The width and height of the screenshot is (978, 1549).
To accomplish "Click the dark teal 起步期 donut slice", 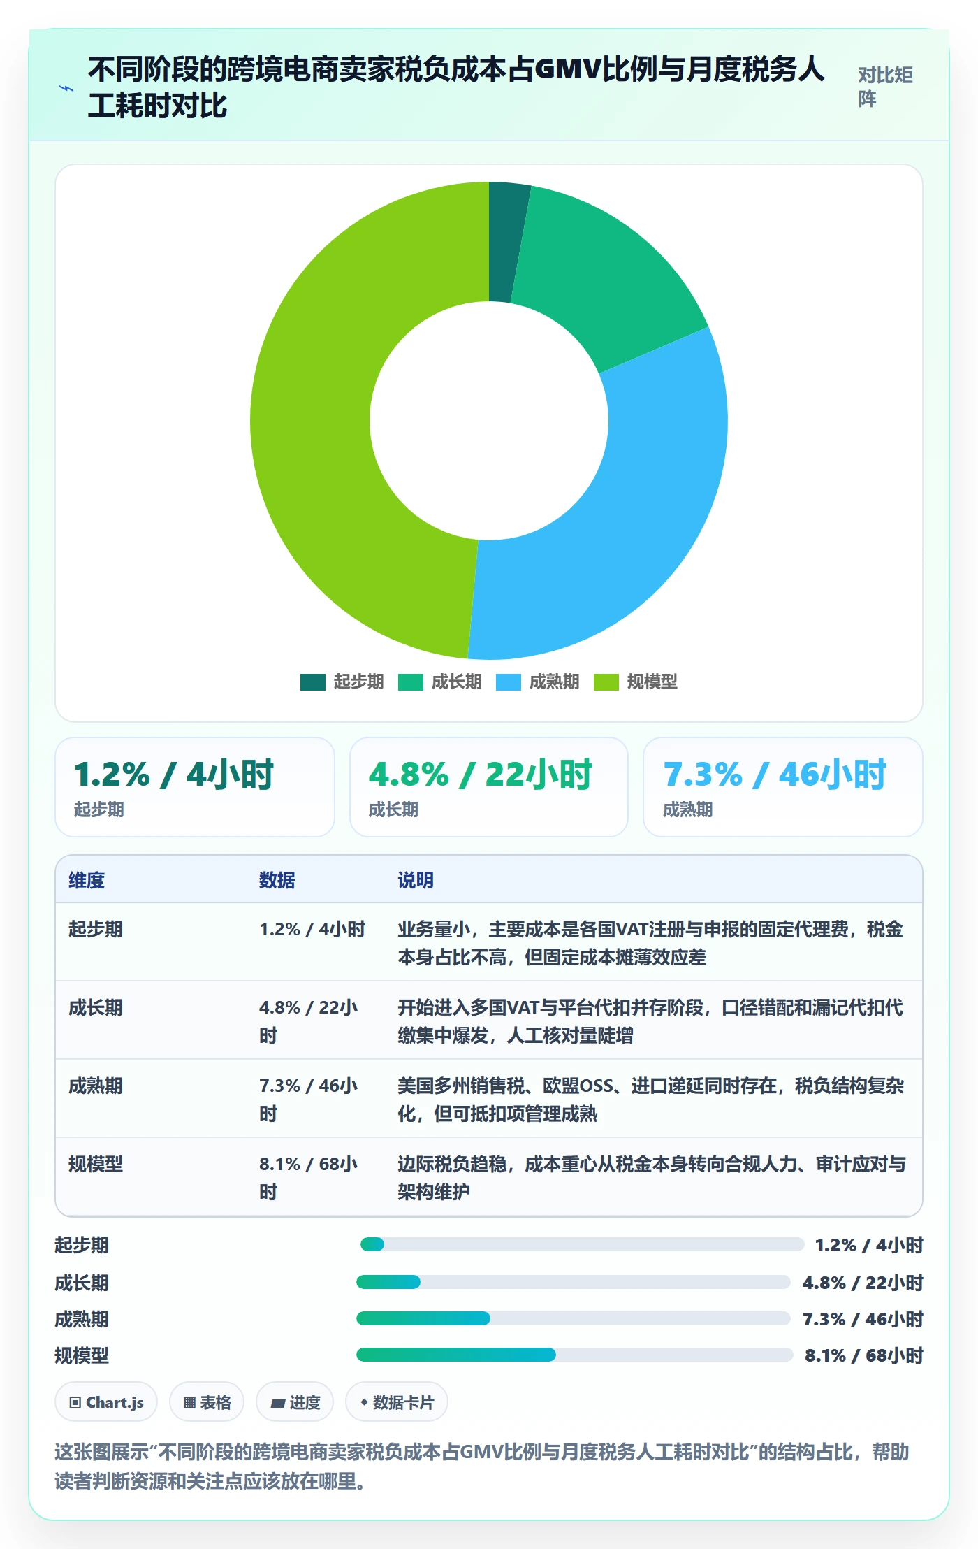I will point(505,242).
